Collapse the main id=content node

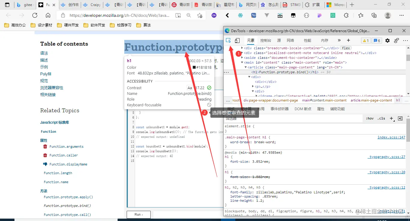[242, 62]
